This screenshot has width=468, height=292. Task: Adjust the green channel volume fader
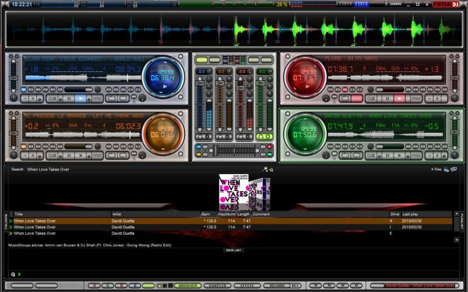pos(260,105)
